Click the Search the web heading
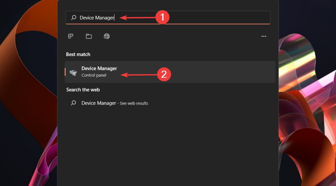The height and width of the screenshot is (186, 336). coord(83,90)
